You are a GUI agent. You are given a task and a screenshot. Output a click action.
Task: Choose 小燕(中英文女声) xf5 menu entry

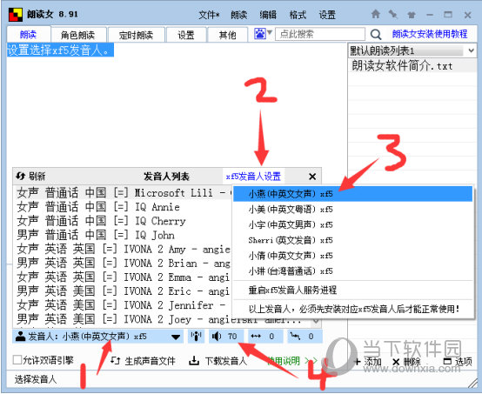pyautogui.click(x=352, y=194)
